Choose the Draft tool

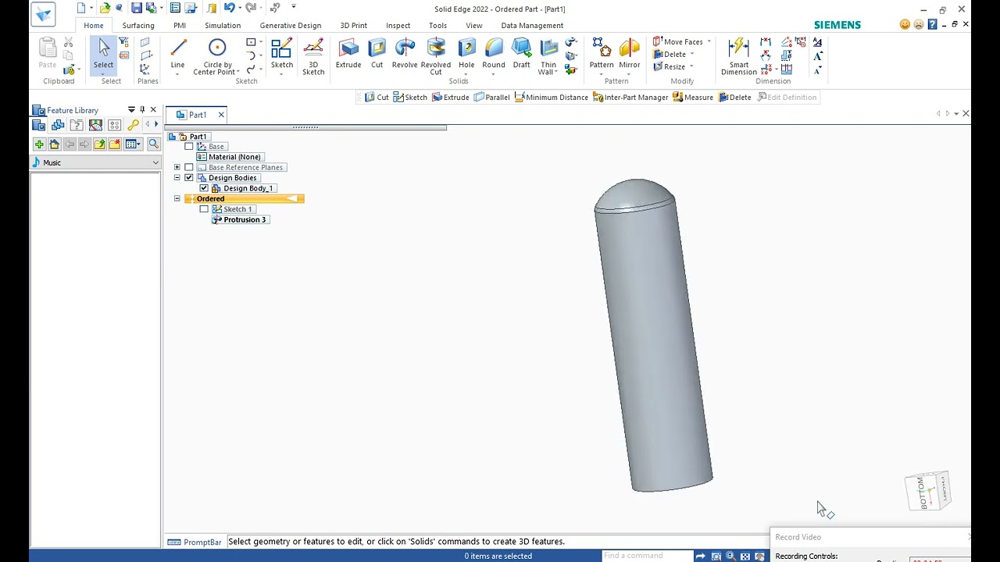(521, 55)
